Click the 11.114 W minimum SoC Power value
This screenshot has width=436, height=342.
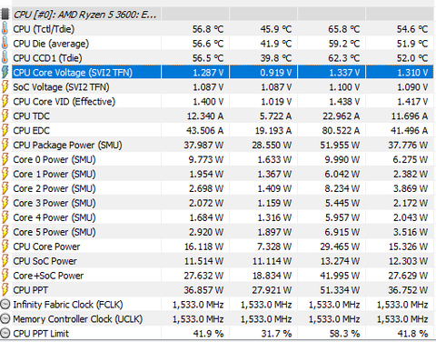[272, 261]
